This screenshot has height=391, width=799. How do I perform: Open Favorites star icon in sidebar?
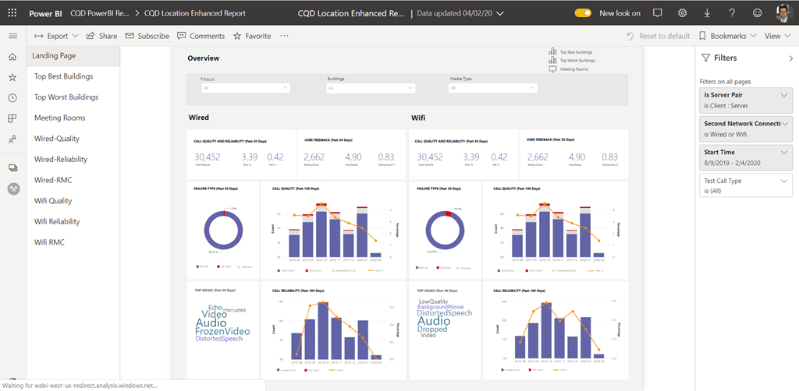click(x=12, y=78)
